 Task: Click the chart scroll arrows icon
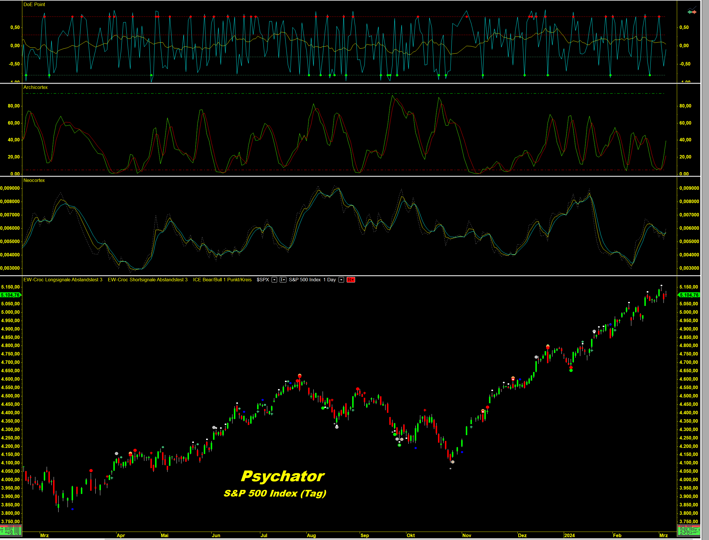pos(692,12)
